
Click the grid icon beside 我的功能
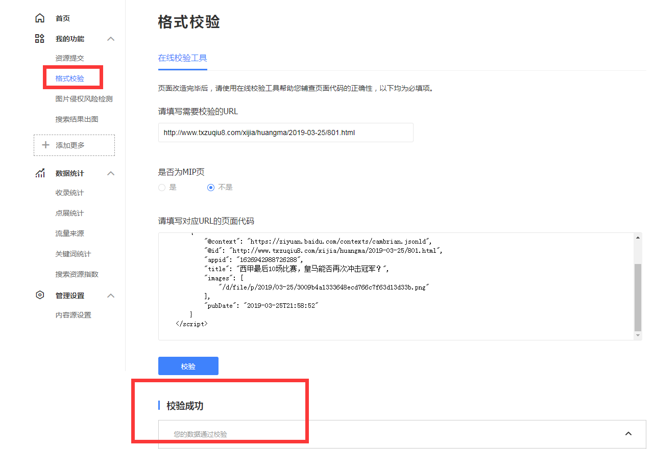(x=39, y=39)
